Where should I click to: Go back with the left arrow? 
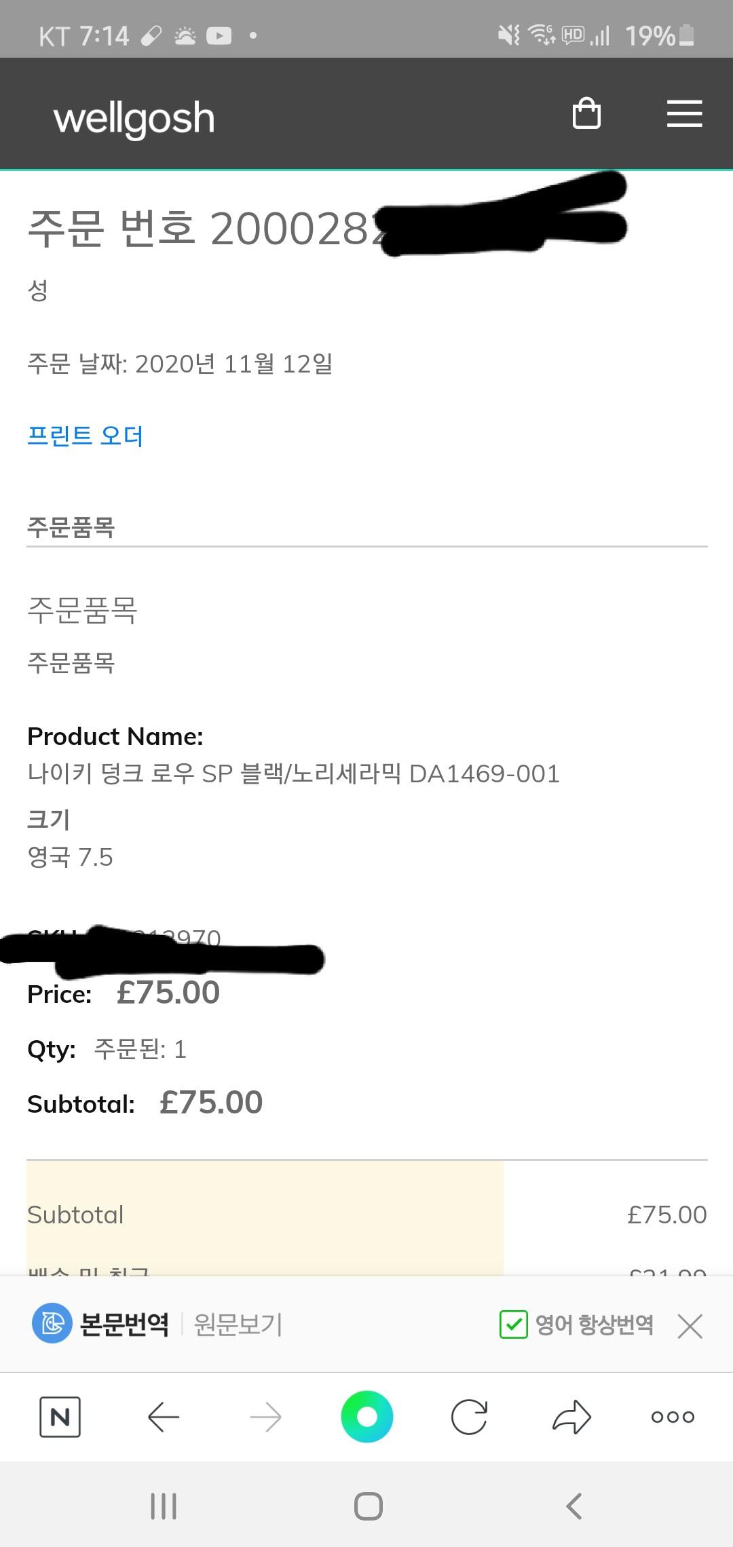[x=164, y=1417]
